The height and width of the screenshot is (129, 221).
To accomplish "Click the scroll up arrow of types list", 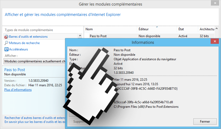I will coord(80,36).
